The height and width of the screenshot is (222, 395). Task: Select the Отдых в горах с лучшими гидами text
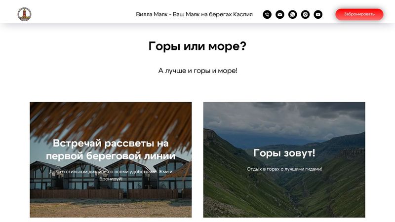(x=284, y=169)
